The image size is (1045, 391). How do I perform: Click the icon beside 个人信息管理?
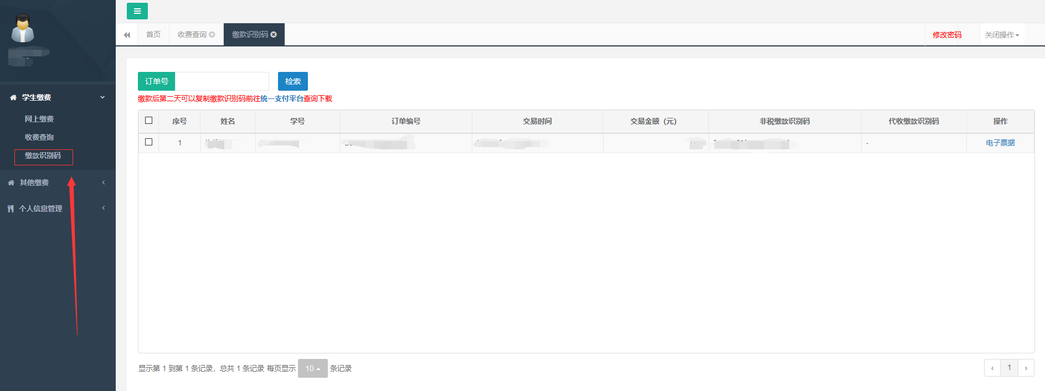pos(11,208)
